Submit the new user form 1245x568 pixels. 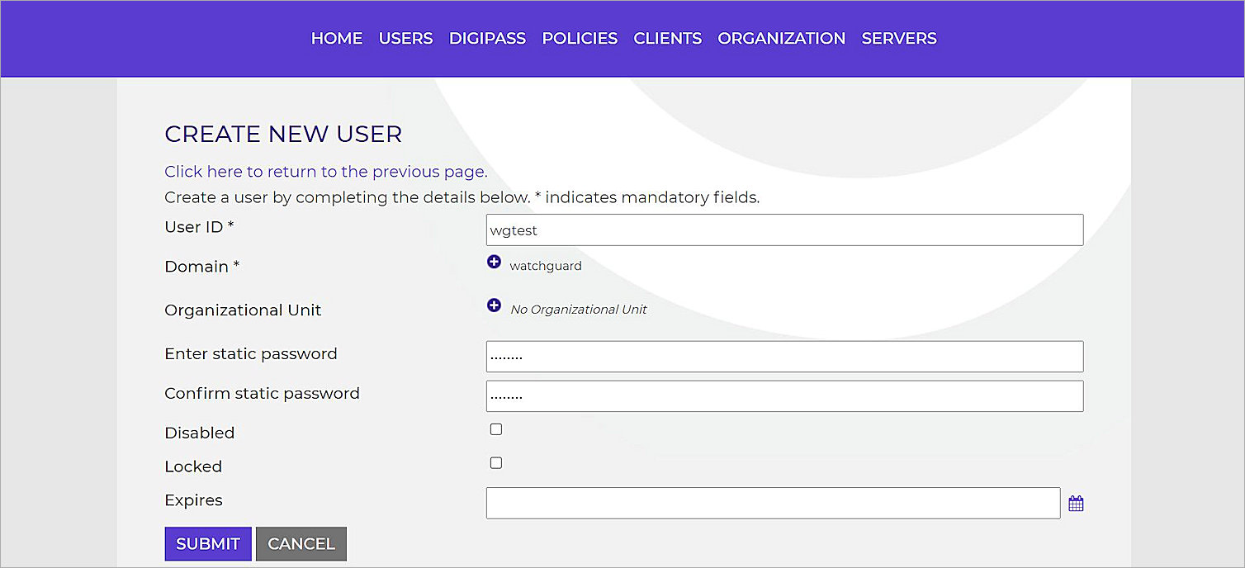[x=207, y=543]
